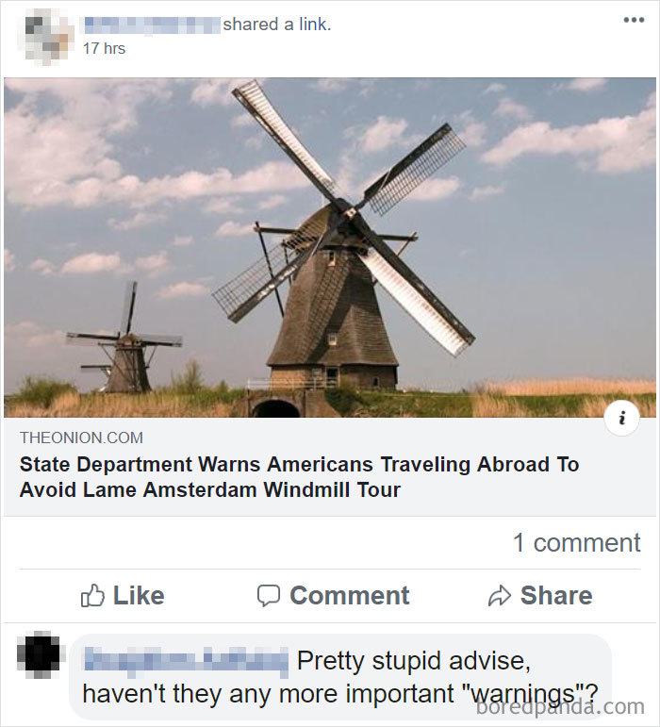
Task: Click the Share button label
Action: point(556,595)
